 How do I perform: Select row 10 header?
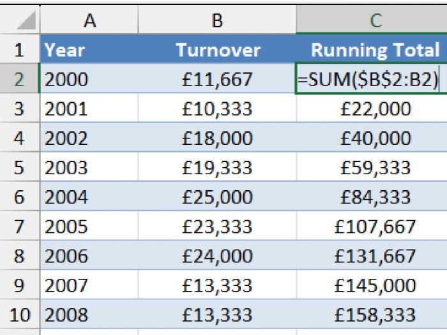point(19,315)
